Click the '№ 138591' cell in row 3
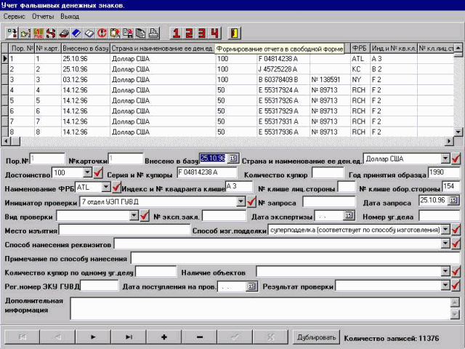Image resolution: width=465 pixels, height=349 pixels. click(x=330, y=79)
